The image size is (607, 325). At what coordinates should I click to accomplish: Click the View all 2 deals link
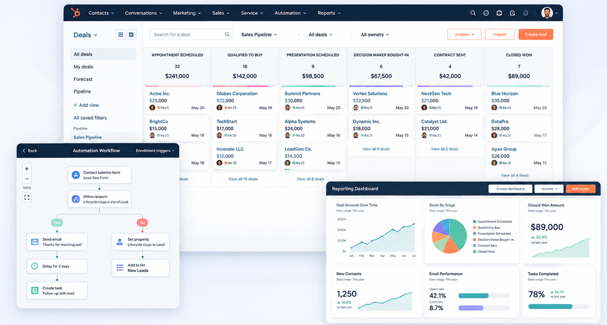coord(444,149)
